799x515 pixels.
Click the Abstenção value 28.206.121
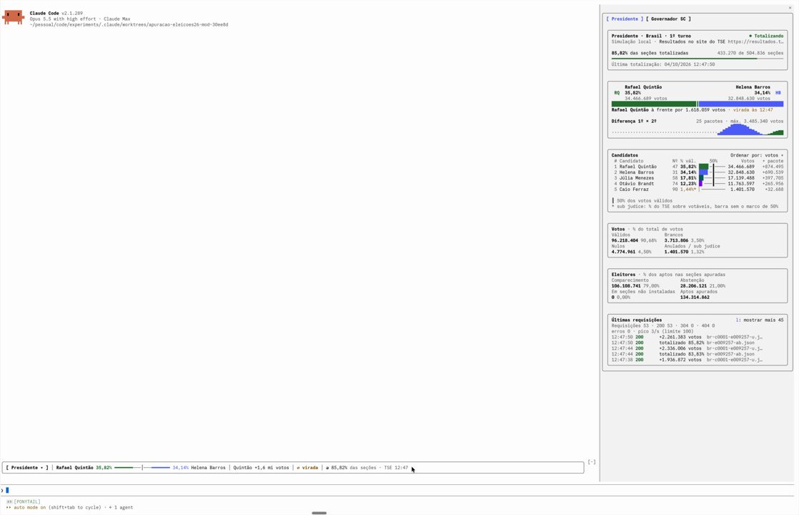click(693, 286)
